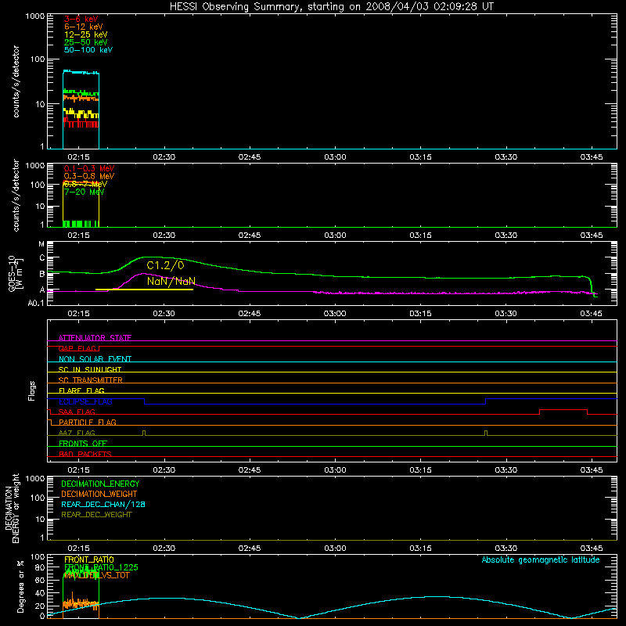Screen dimensions: 626x626
Task: Click the 03:00 time label under the Flags panel
Action: point(335,470)
